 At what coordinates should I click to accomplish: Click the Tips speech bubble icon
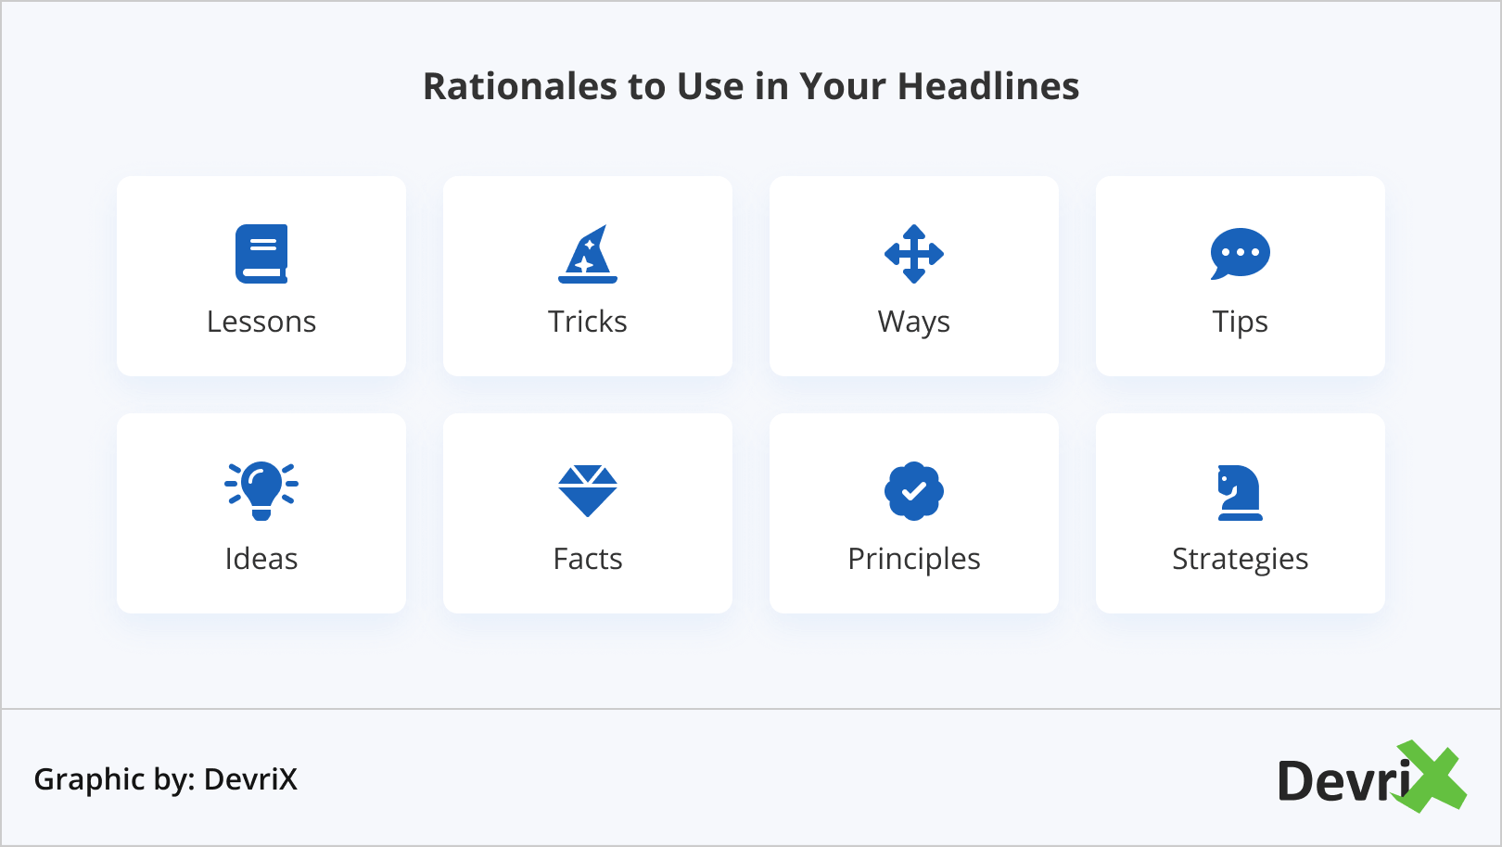[x=1240, y=253]
